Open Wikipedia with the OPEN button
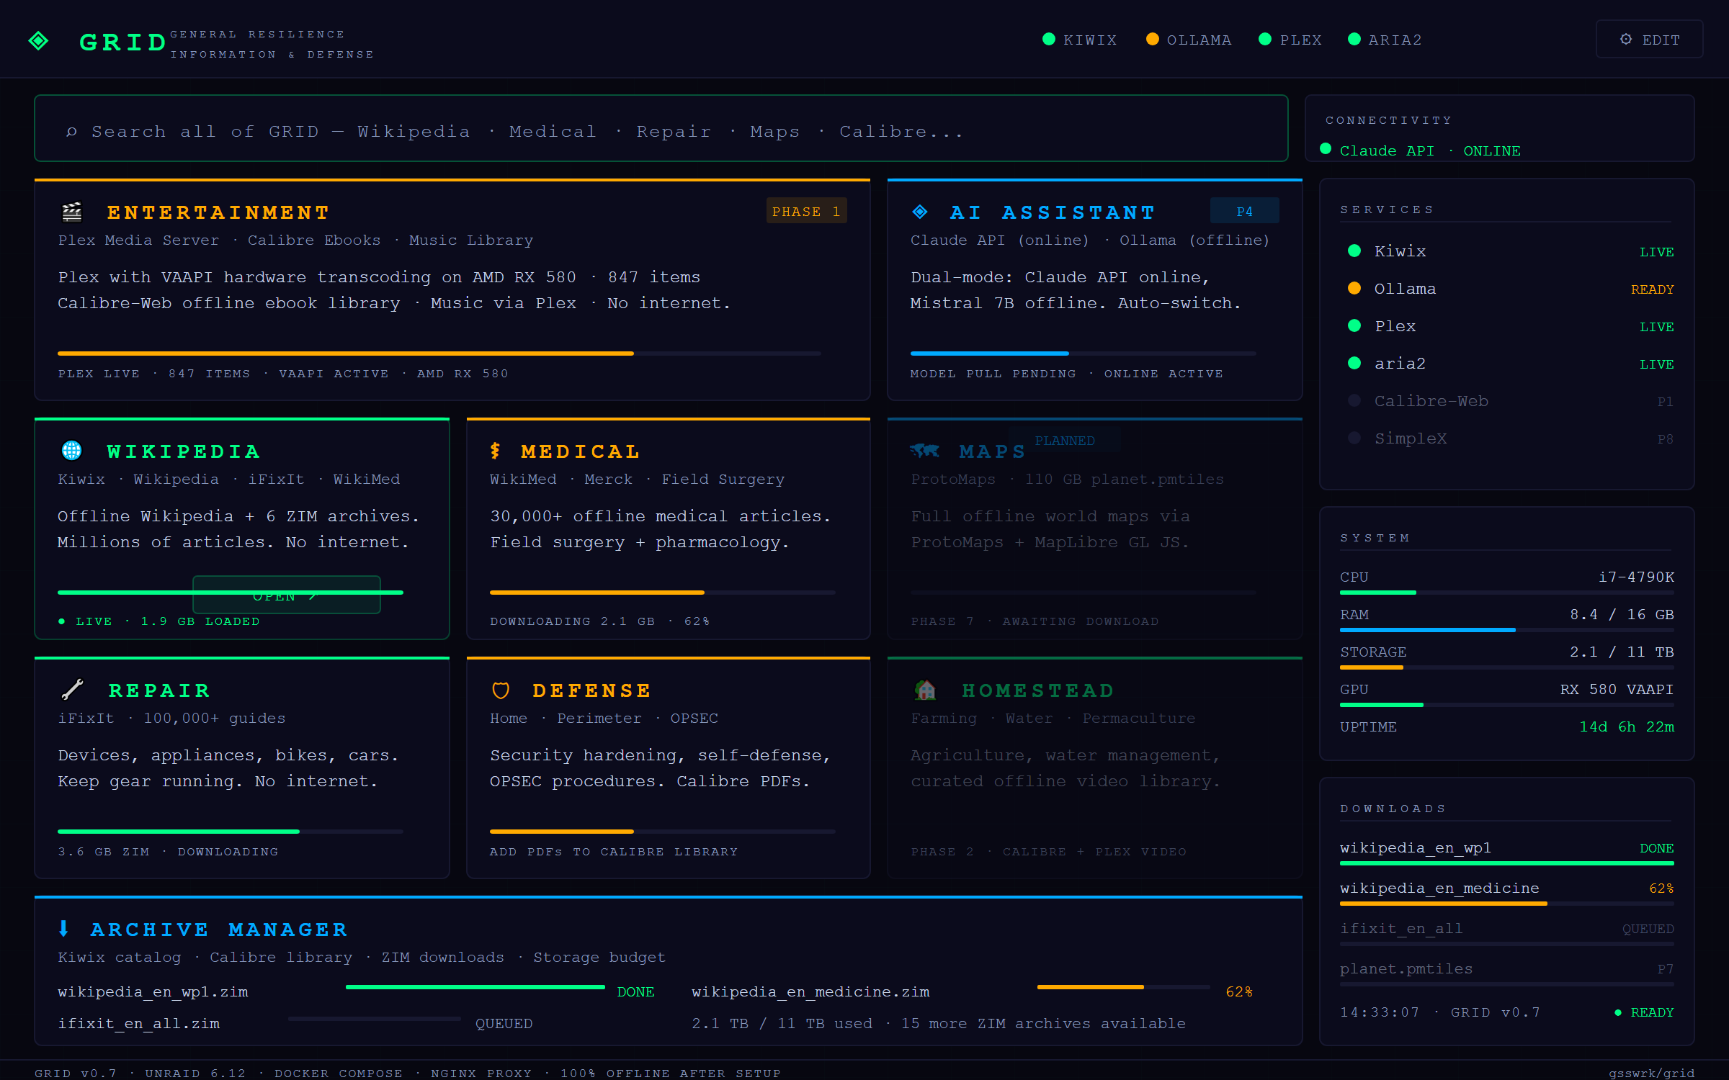 [286, 595]
